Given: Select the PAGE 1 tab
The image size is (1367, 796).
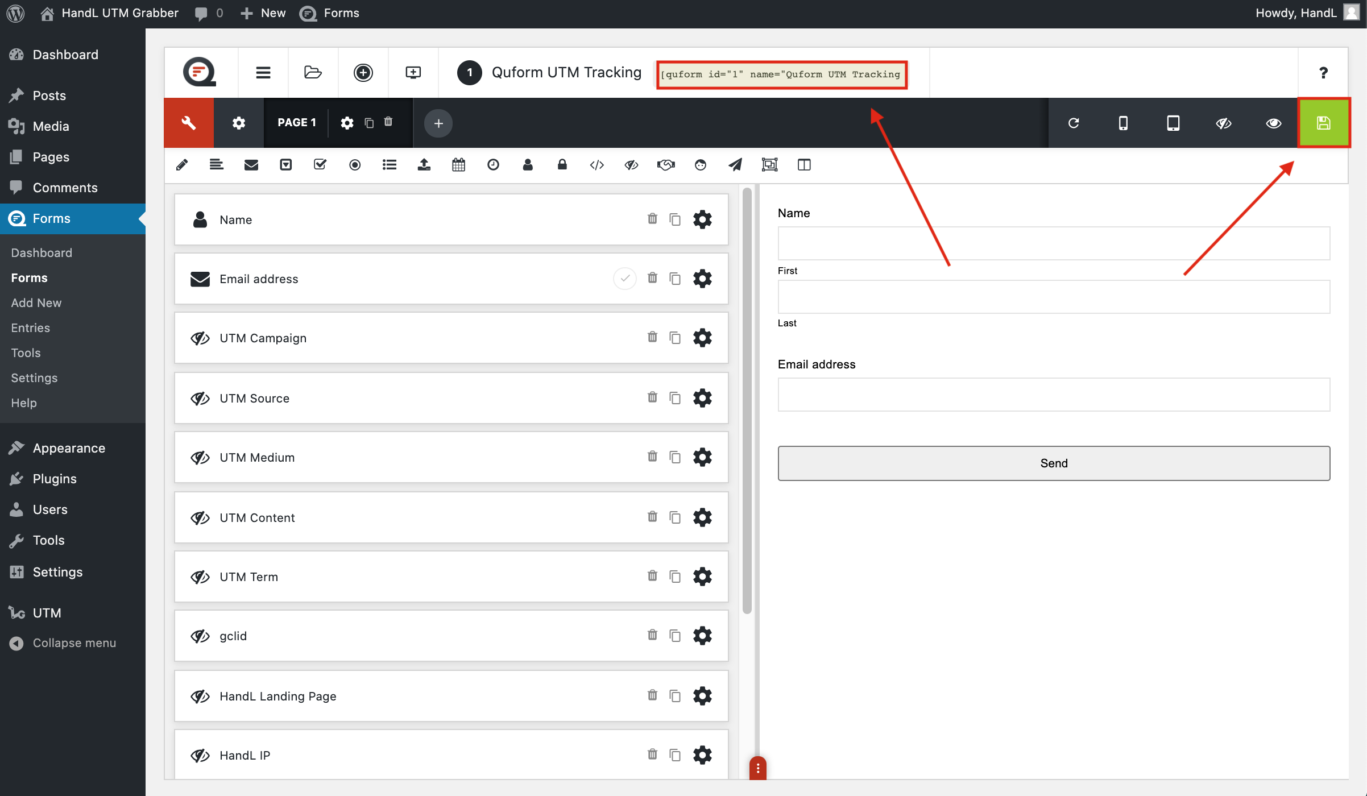Looking at the screenshot, I should coord(297,123).
